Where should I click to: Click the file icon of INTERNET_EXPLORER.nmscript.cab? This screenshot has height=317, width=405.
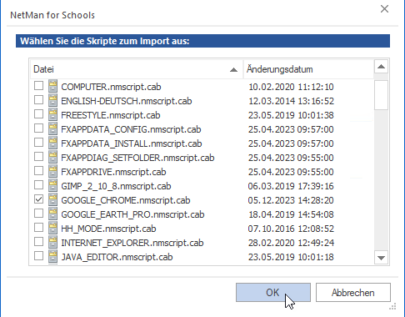(52, 242)
